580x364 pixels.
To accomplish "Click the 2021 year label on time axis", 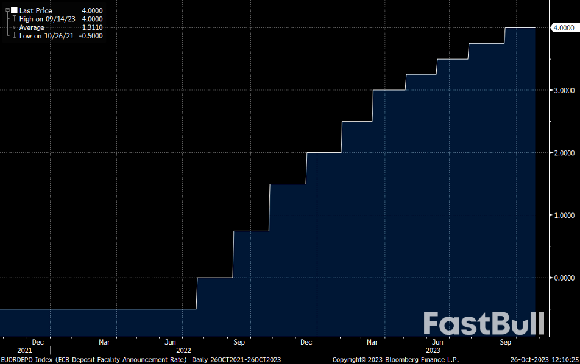I will pyautogui.click(x=25, y=351).
